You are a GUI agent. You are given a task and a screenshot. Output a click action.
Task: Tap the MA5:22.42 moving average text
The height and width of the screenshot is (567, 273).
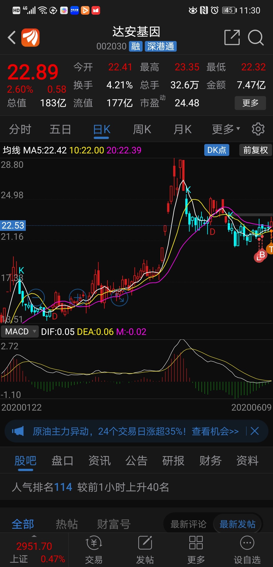coord(45,150)
